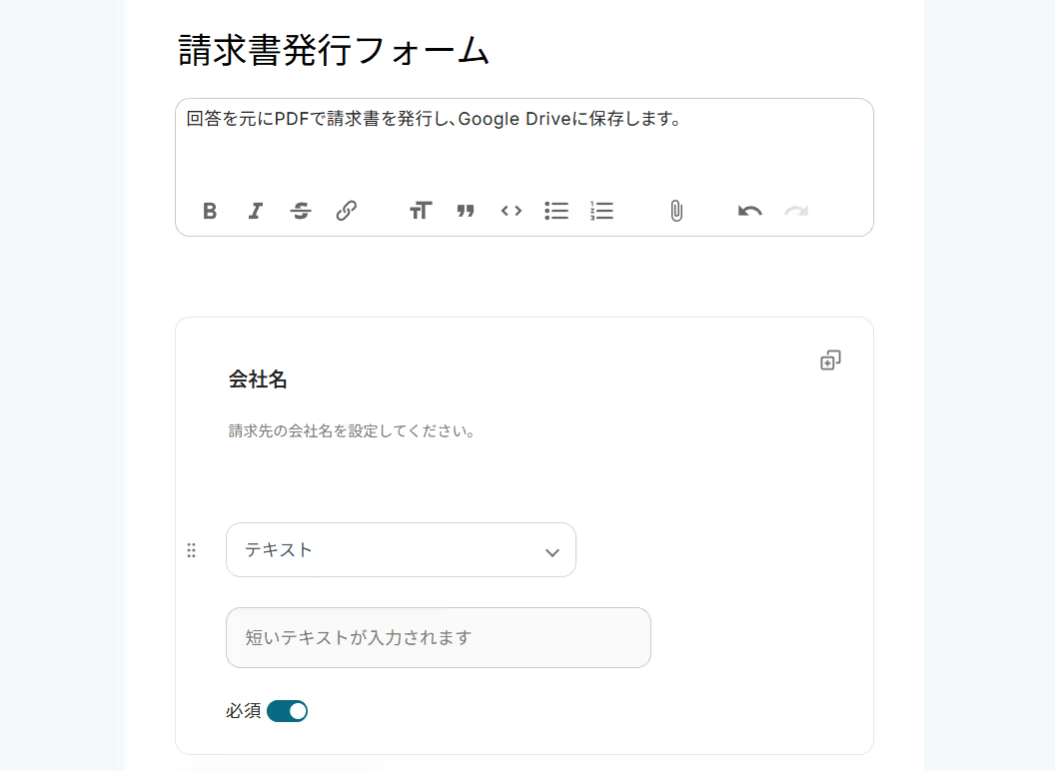Click the short text preview input field

pos(439,638)
